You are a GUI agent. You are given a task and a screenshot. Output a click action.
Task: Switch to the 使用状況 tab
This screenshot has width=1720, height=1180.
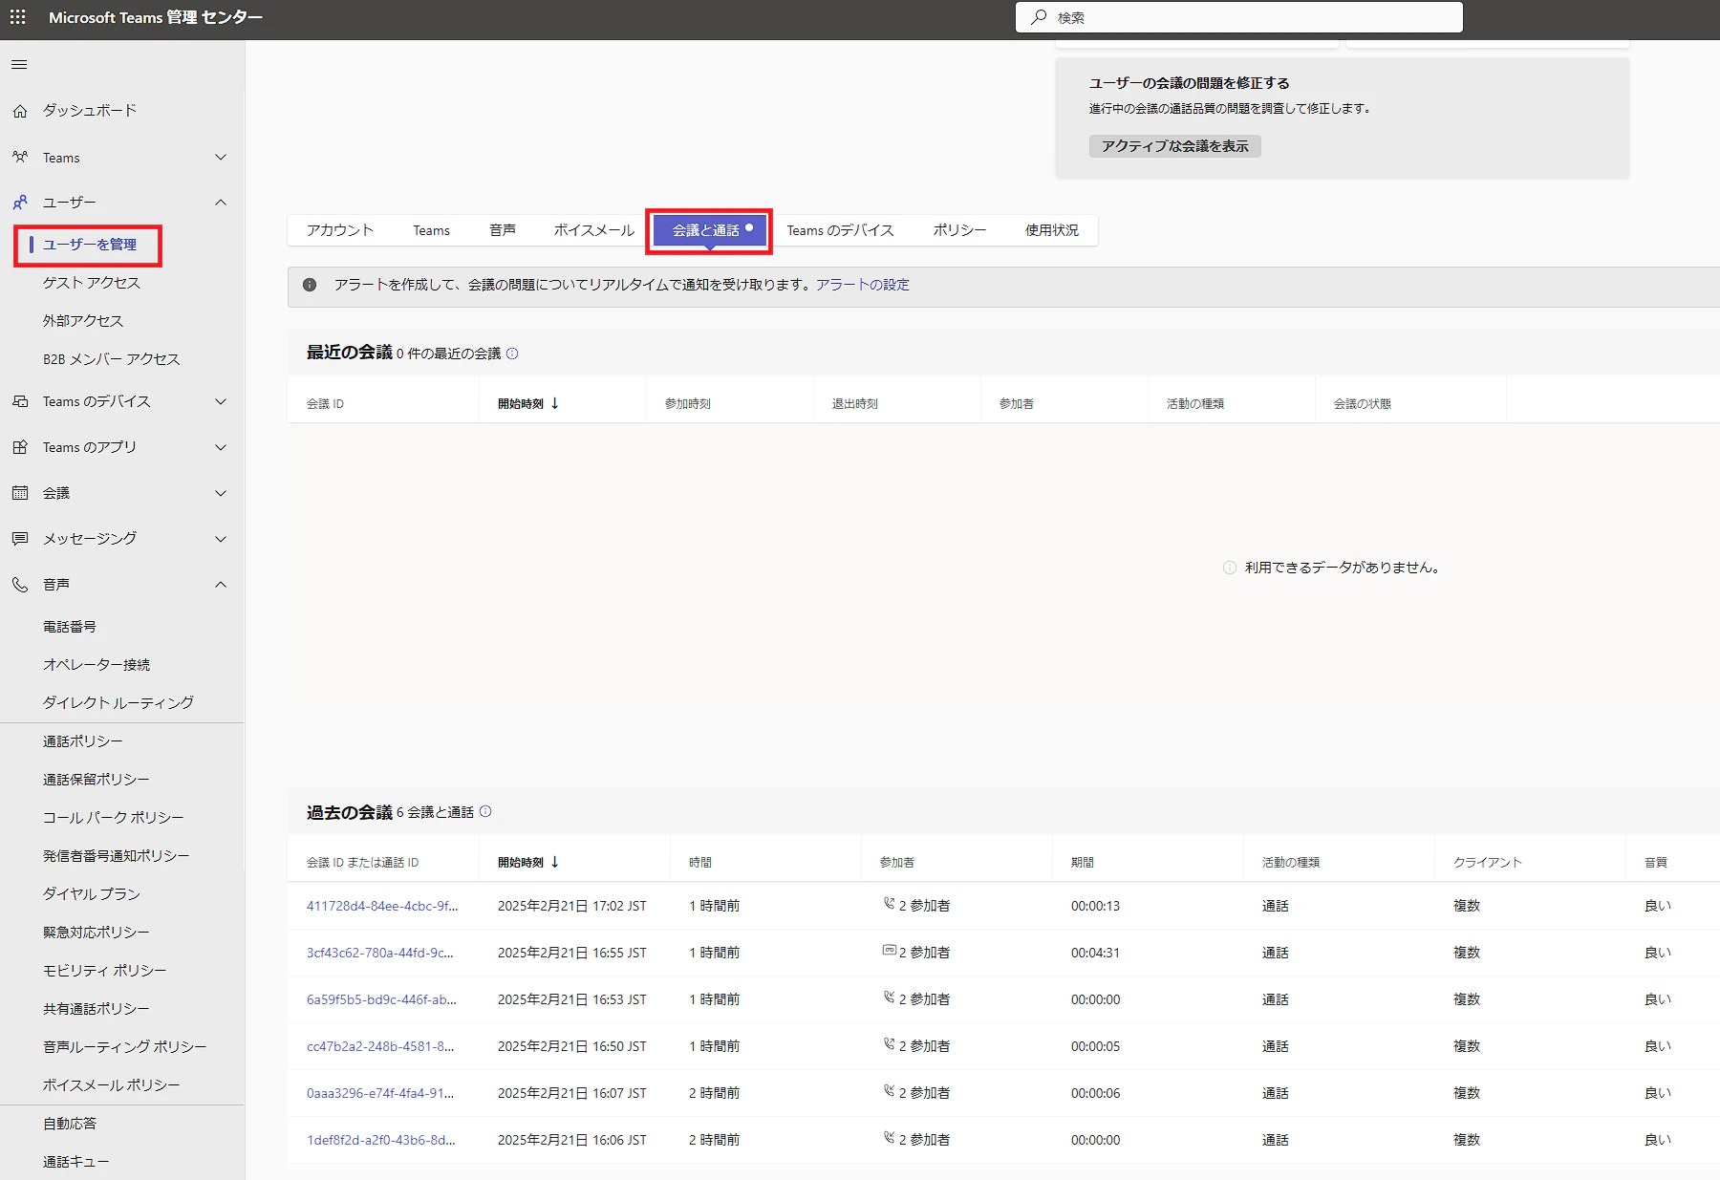(x=1052, y=230)
